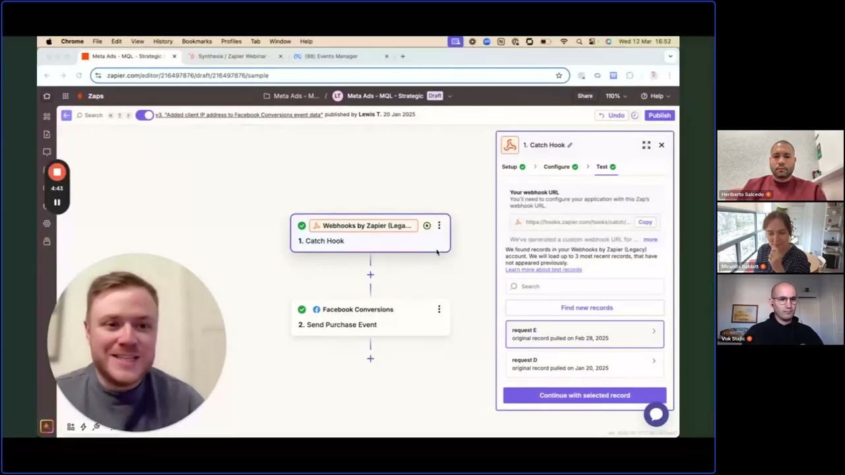Switch to the Configure tab
The height and width of the screenshot is (475, 845).
coord(560,167)
